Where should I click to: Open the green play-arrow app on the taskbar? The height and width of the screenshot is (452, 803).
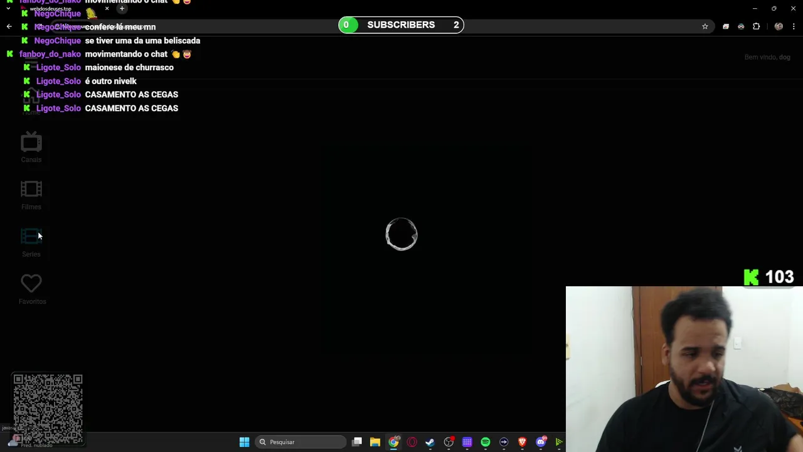click(559, 442)
